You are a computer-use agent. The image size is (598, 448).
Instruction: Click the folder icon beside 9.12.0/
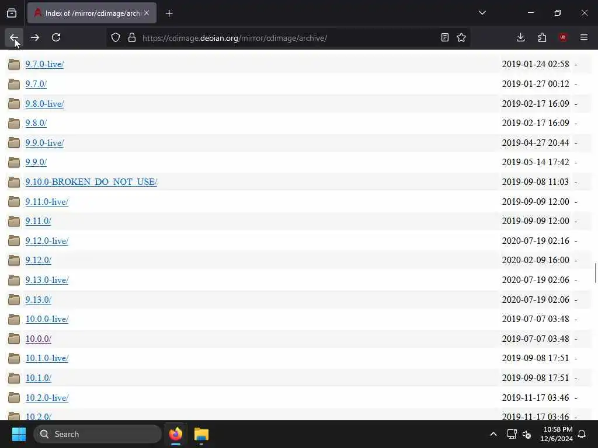pyautogui.click(x=14, y=260)
